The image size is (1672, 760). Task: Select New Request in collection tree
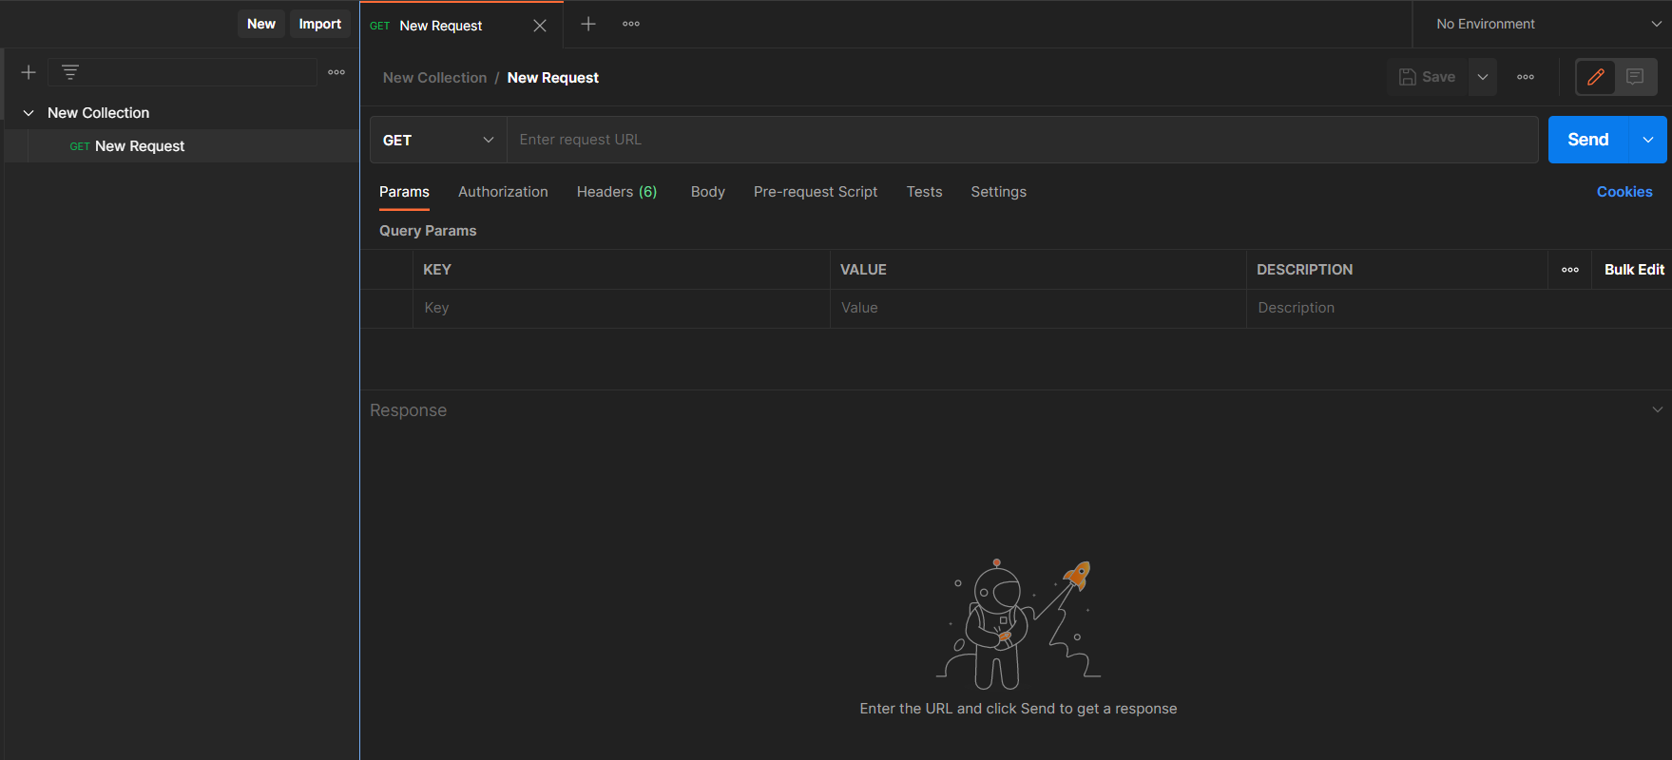pyautogui.click(x=182, y=146)
